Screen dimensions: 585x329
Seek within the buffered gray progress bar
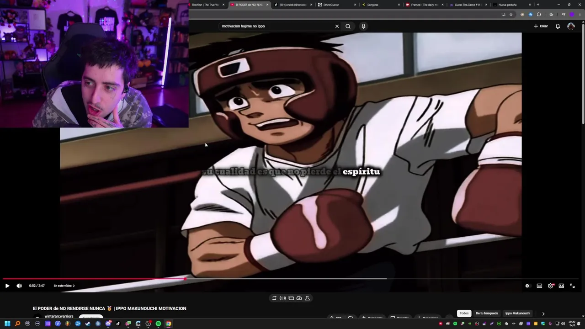point(286,278)
